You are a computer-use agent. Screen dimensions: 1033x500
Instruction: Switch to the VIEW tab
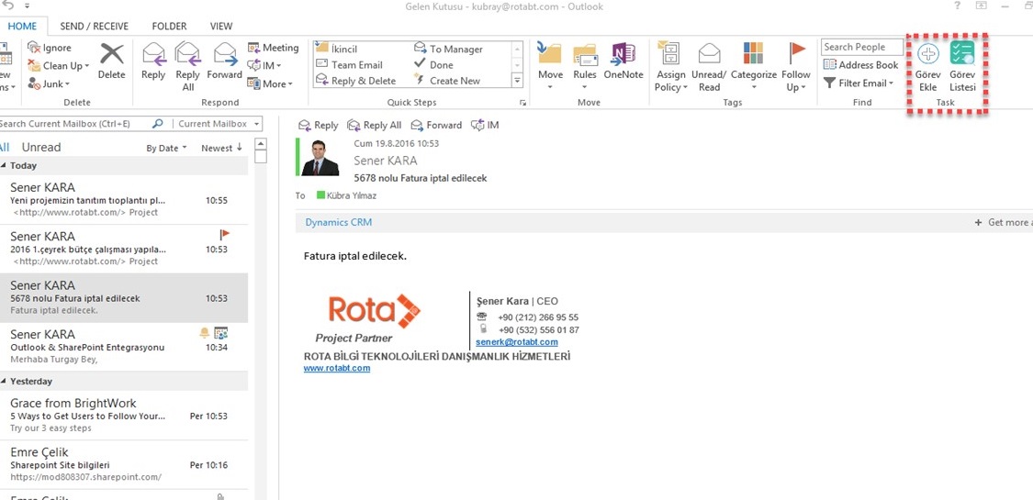point(221,27)
